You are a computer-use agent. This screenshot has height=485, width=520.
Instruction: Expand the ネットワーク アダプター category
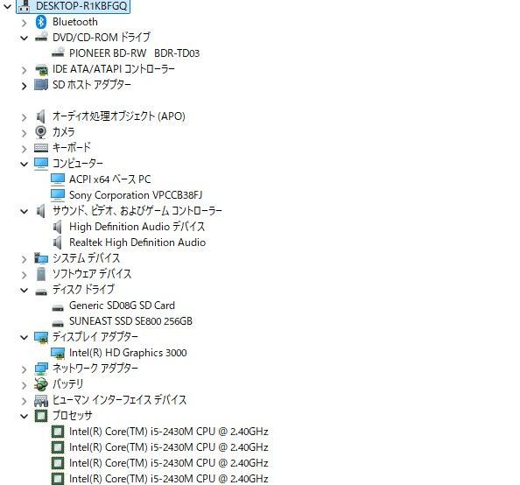[24, 369]
